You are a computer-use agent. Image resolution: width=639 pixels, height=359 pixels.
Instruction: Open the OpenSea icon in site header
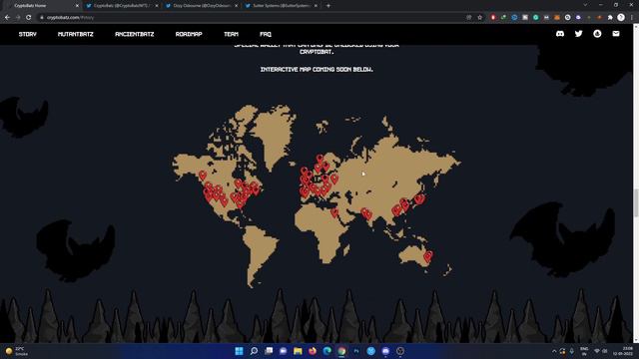point(597,34)
